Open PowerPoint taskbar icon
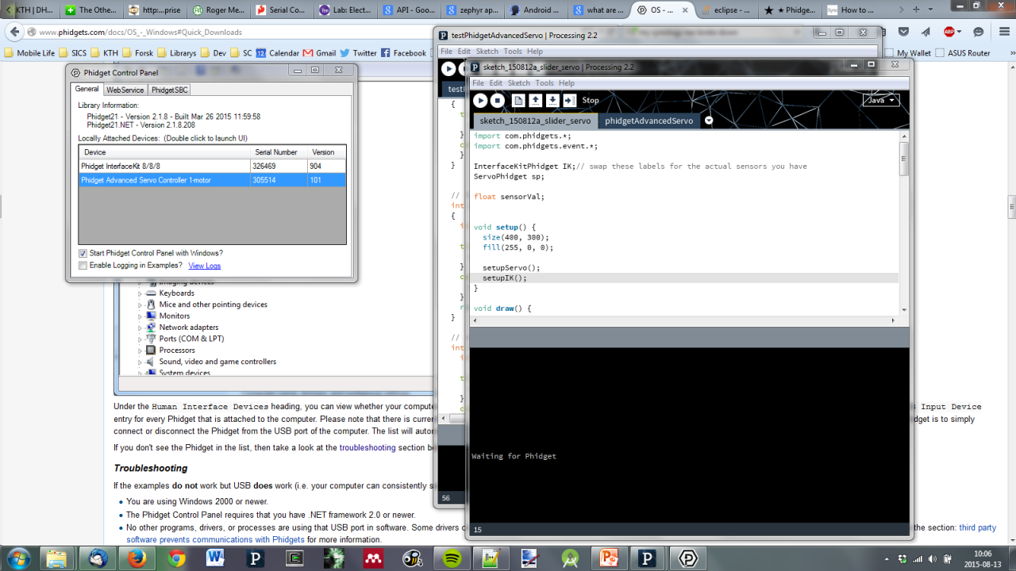Screen dimensions: 1016x571 click(608, 558)
